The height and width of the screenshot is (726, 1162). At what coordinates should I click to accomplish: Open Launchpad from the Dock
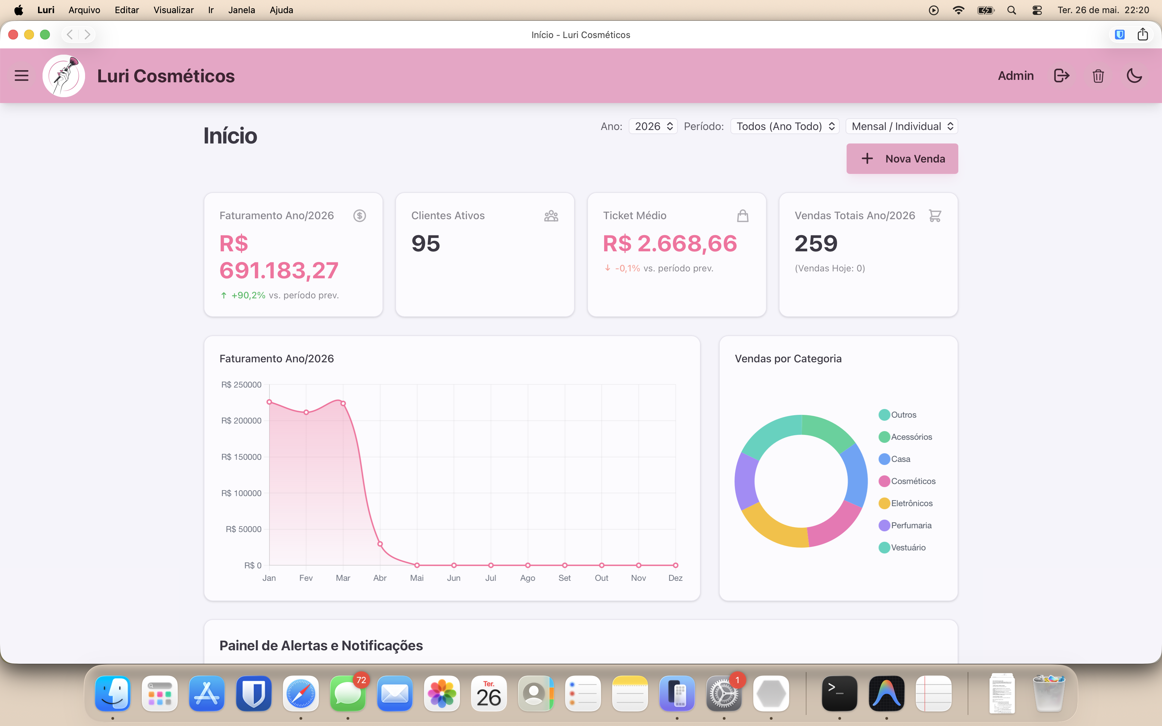[x=160, y=694]
